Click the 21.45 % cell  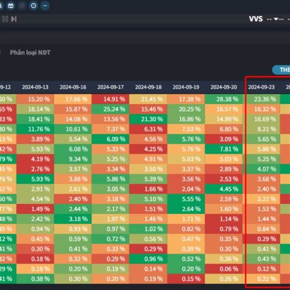(148, 99)
